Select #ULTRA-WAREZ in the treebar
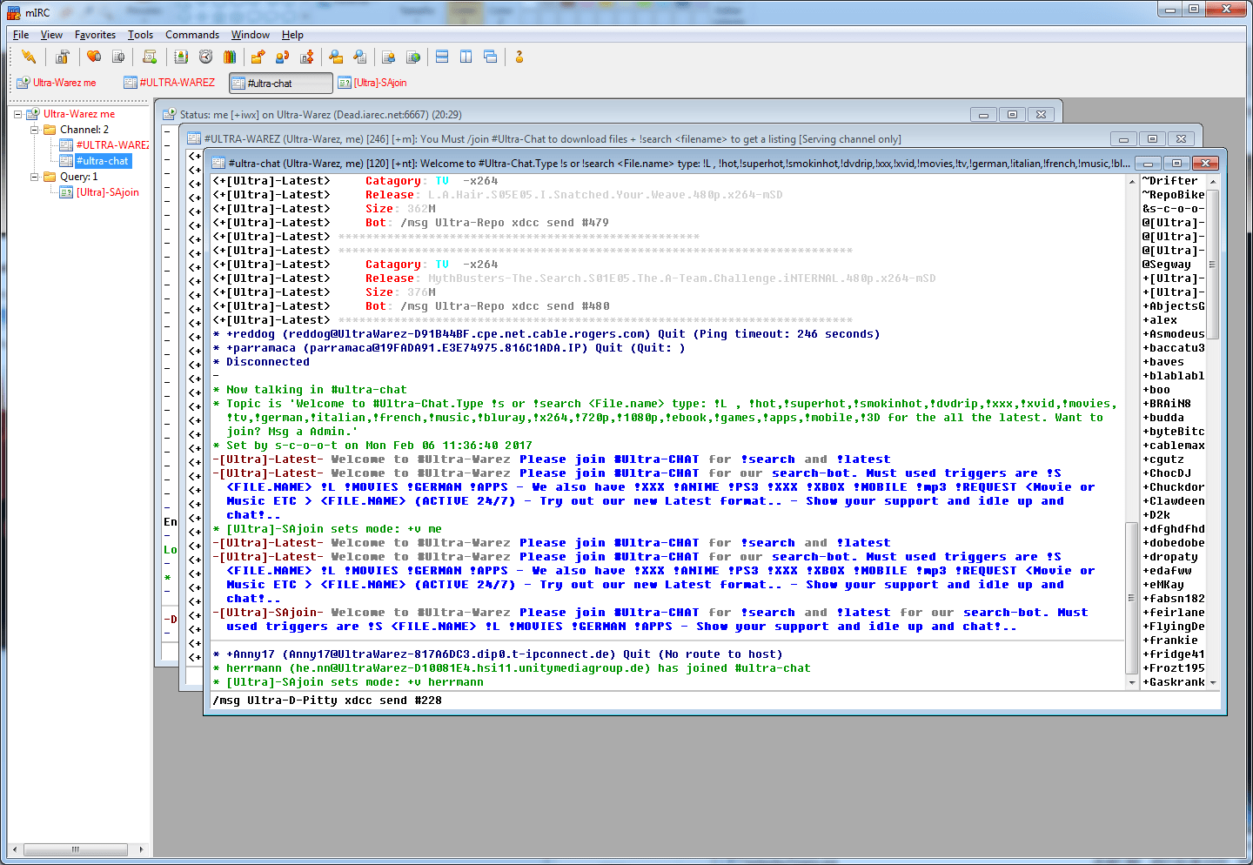The image size is (1253, 865). click(x=112, y=145)
